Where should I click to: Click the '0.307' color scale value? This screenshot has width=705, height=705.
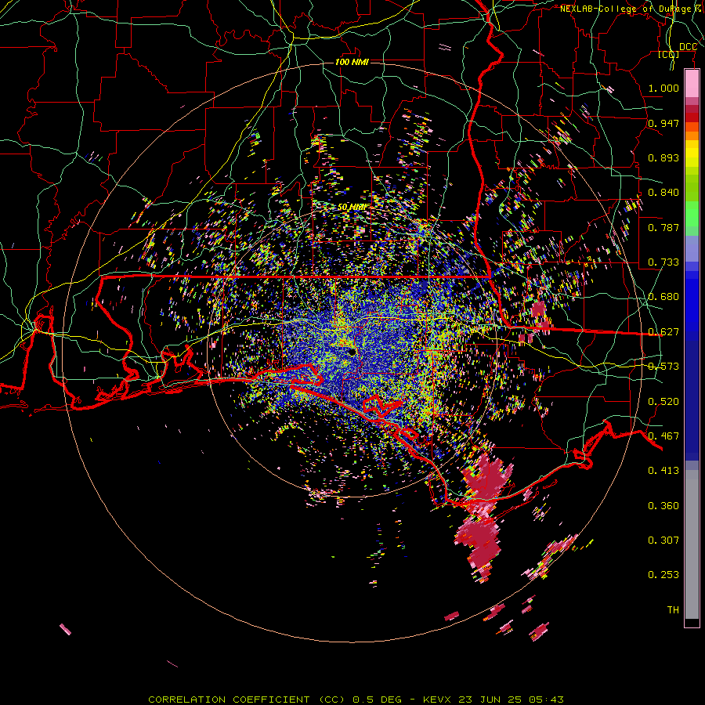coord(663,540)
